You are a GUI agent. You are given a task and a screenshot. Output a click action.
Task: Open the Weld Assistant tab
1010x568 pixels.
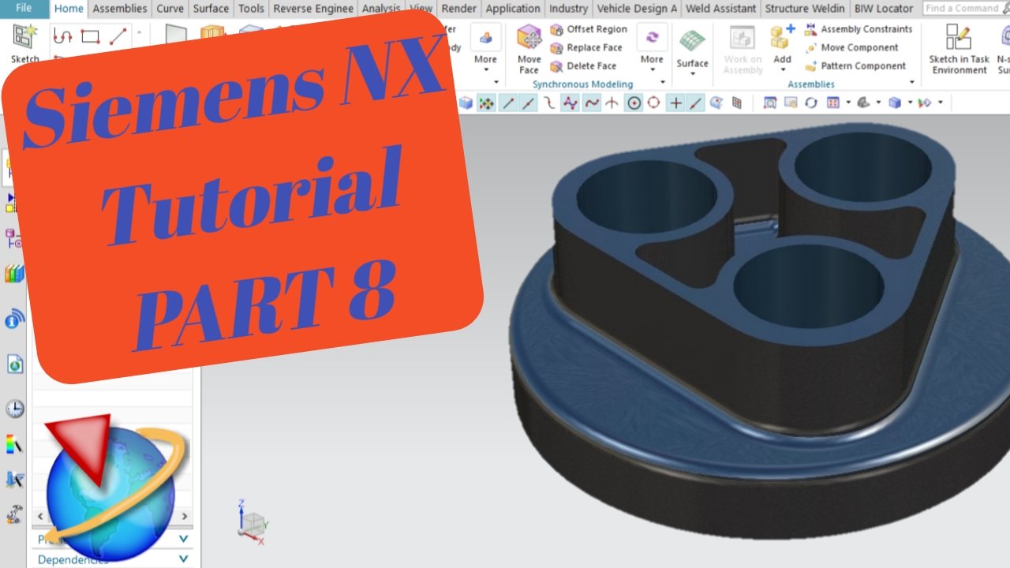(721, 9)
